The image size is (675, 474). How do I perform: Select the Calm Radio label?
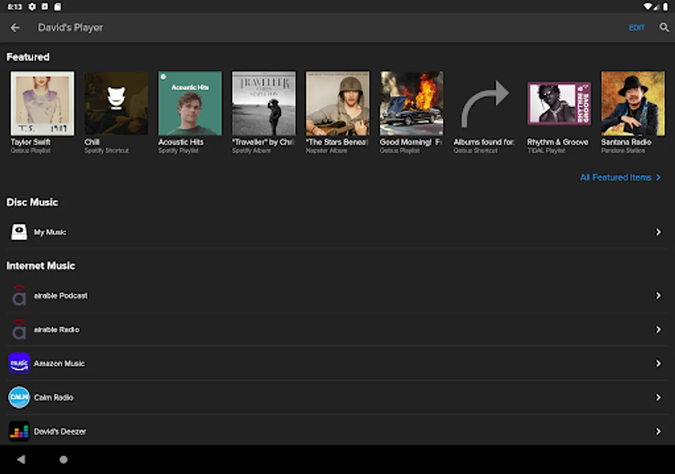tap(53, 397)
